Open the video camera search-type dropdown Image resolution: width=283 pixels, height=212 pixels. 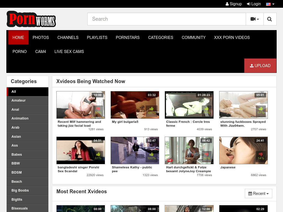(255, 19)
